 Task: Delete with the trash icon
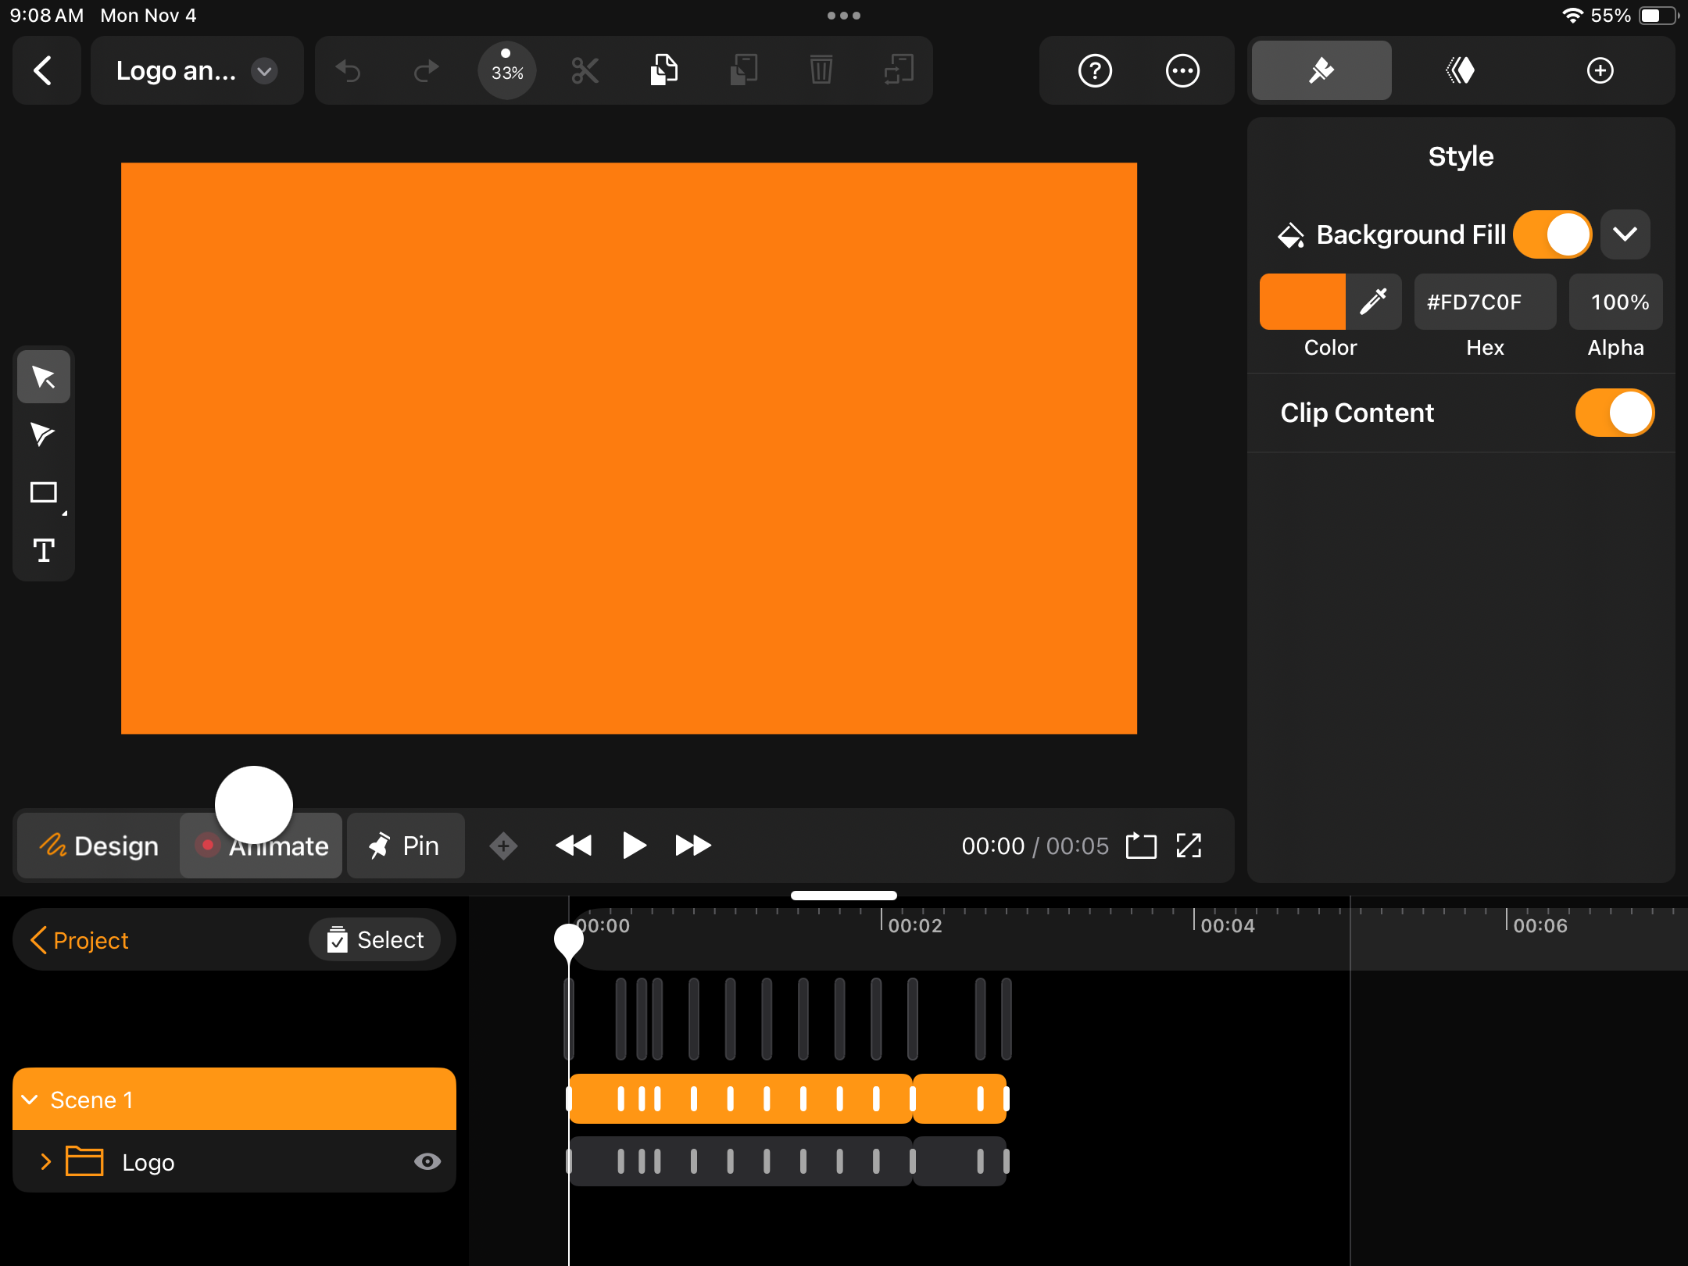[x=821, y=70]
